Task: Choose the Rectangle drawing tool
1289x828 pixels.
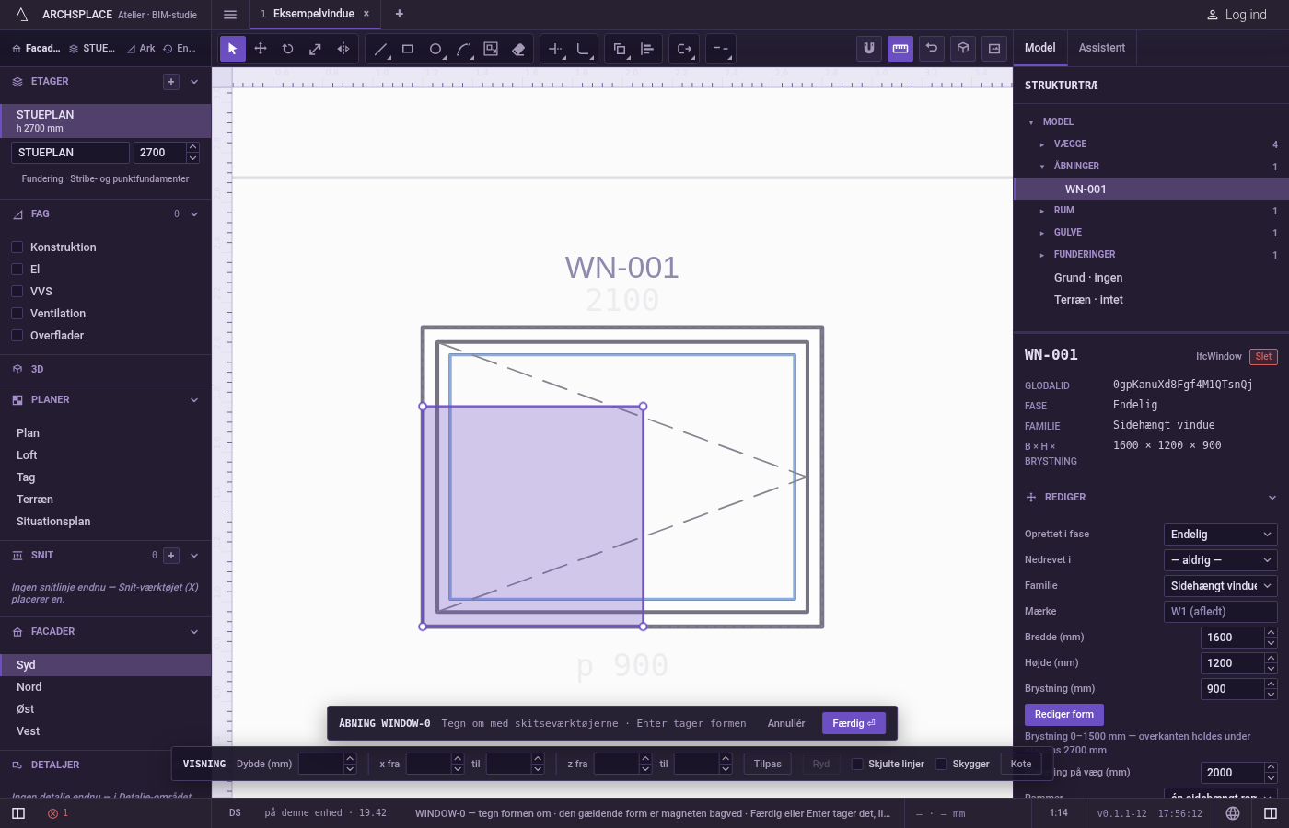Action: (x=408, y=49)
